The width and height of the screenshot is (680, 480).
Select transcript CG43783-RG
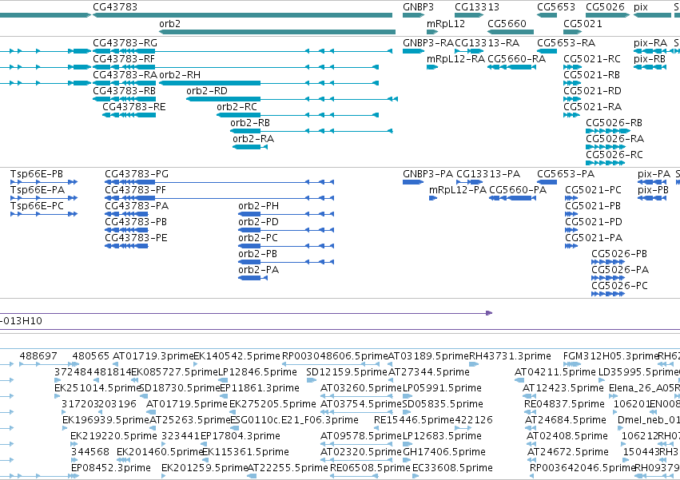(x=242, y=51)
